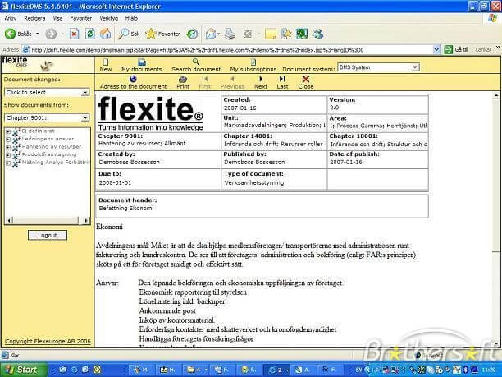This screenshot has width=502, height=377.
Task: Click the system tray clock 11:20
Action: tap(489, 370)
